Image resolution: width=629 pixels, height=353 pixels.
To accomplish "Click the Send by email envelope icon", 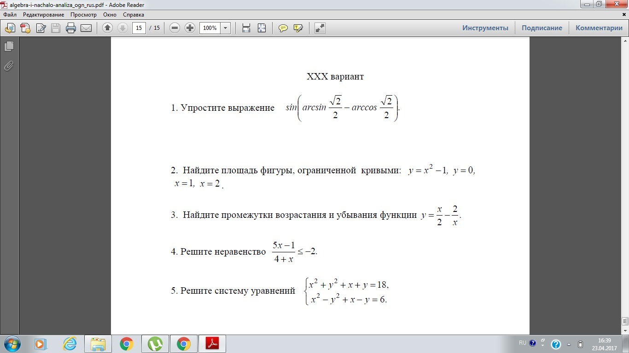I will pos(86,28).
